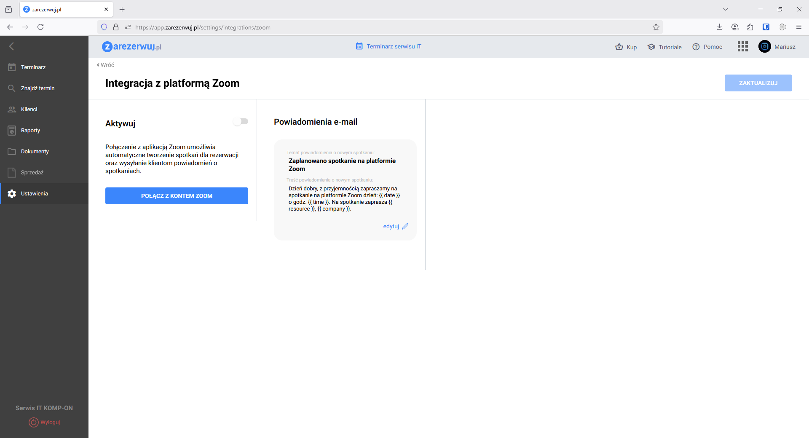Click the Sprzedaż document icon

tap(12, 173)
